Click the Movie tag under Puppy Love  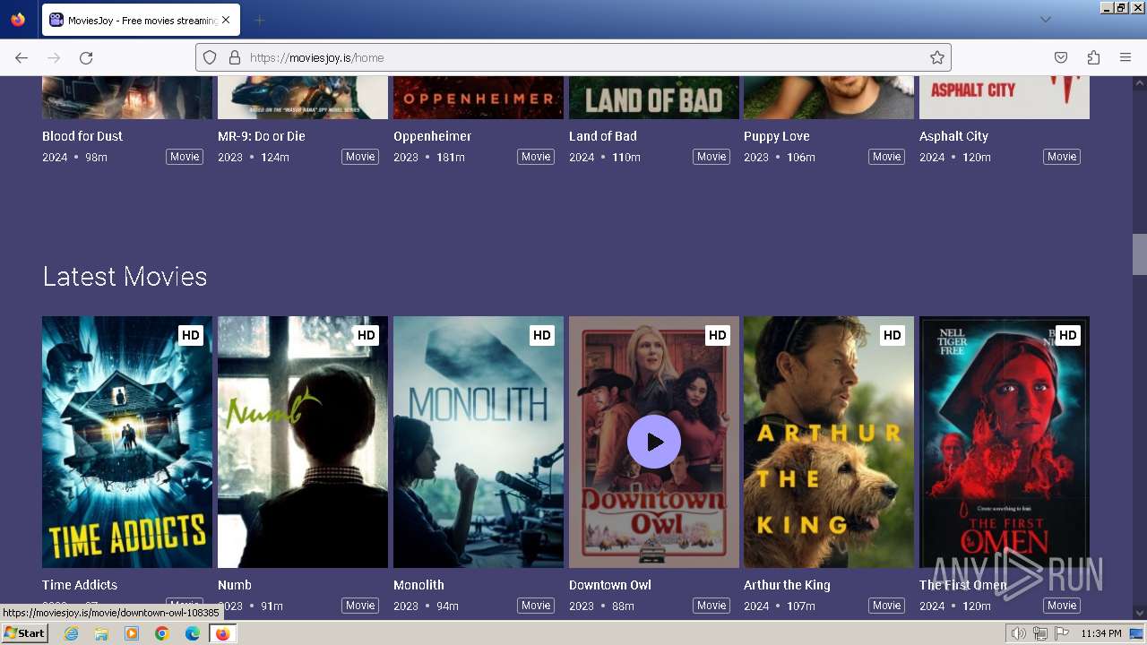(x=886, y=157)
